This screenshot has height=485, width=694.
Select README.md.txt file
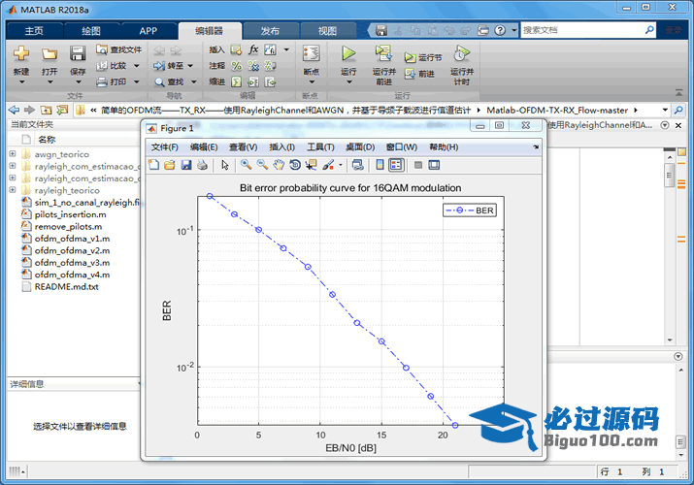[x=66, y=286]
